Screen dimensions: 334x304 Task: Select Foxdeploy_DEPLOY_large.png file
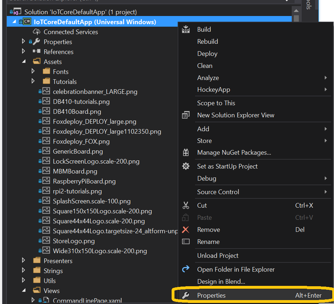(x=95, y=122)
